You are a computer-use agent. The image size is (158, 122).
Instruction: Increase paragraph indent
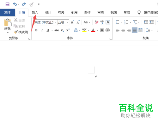(152, 22)
